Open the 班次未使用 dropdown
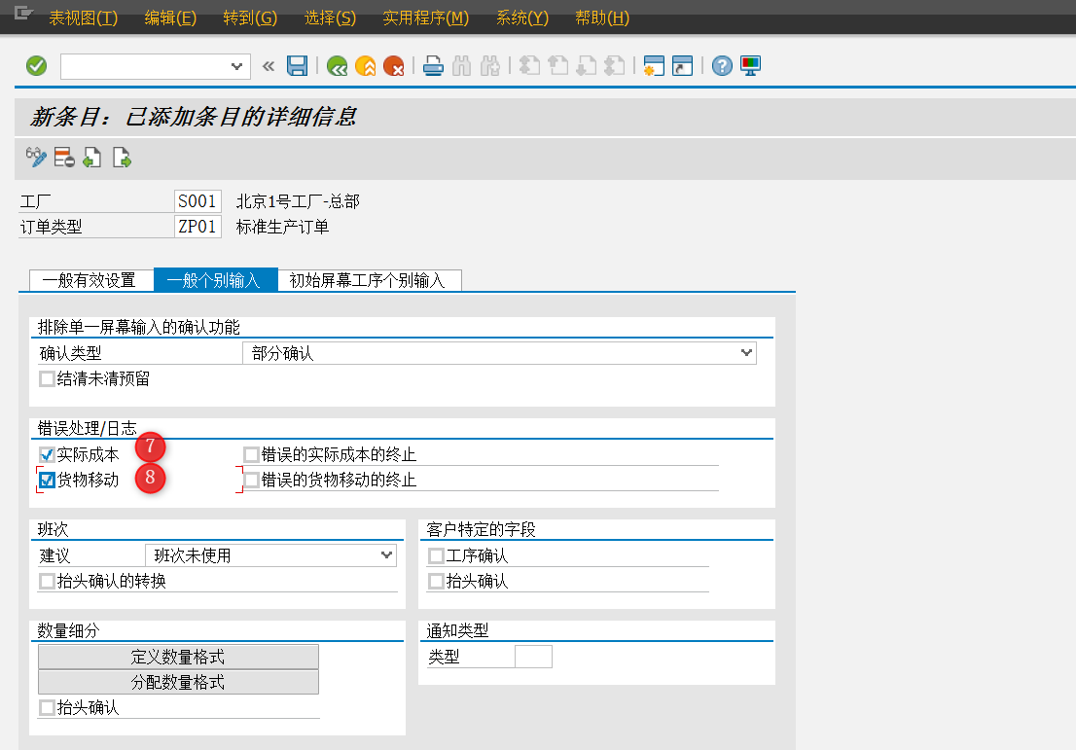The image size is (1076, 750). click(x=387, y=554)
